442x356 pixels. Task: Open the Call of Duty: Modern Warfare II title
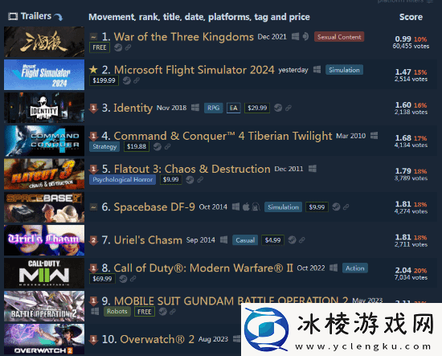(x=203, y=268)
